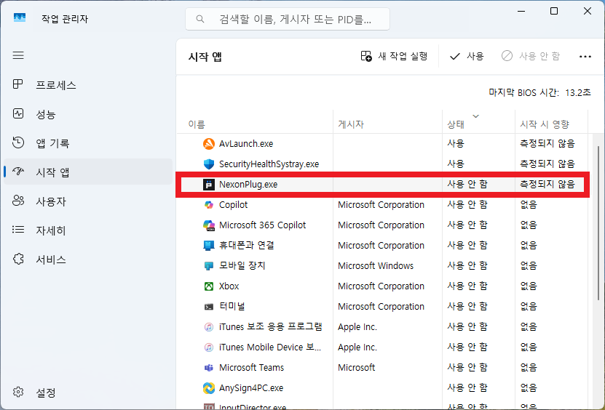
Task: Select the 시작 앱 page
Action: [88, 172]
